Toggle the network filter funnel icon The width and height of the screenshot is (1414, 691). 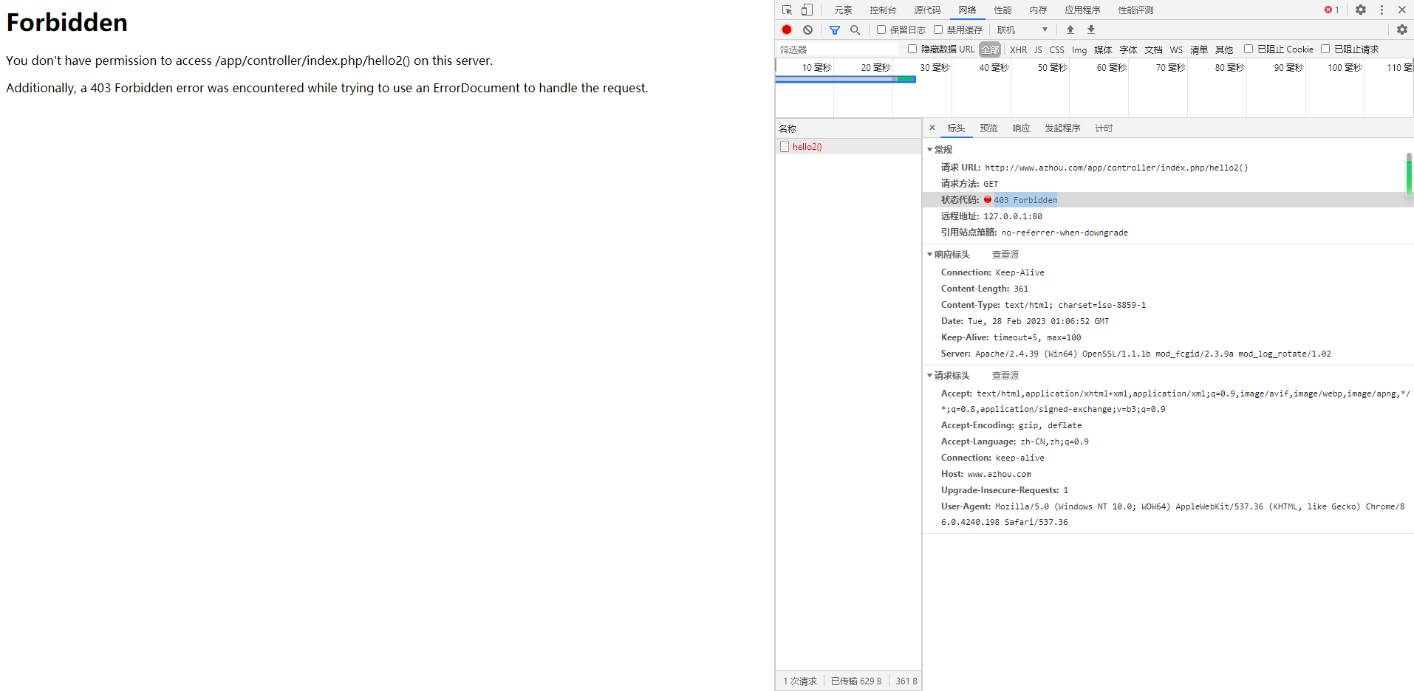(x=835, y=30)
